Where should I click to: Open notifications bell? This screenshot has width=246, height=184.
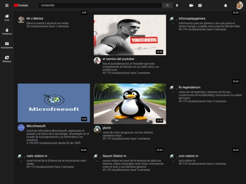(x=225, y=5)
